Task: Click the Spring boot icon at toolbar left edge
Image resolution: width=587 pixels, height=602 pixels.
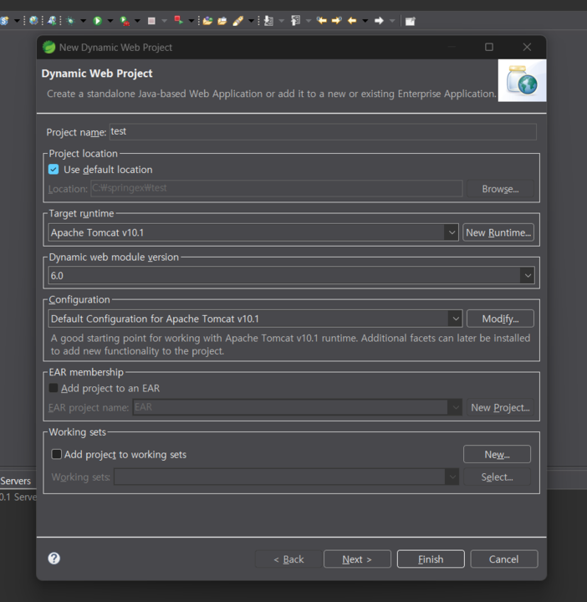Action: (4, 21)
